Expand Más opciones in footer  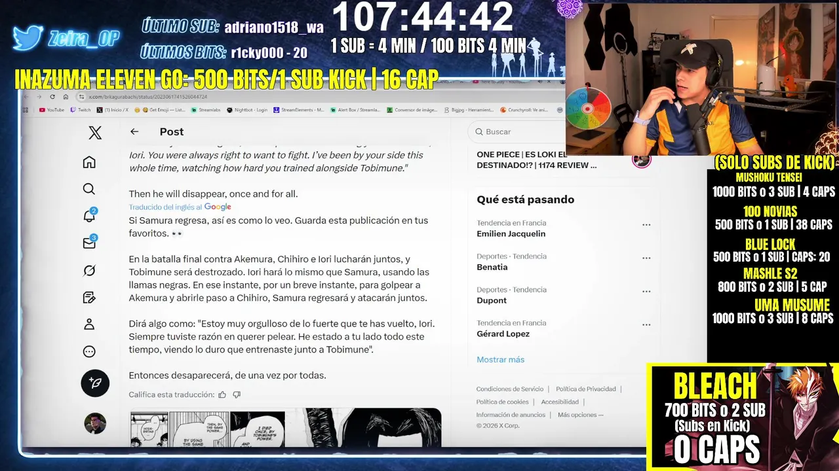coord(580,415)
